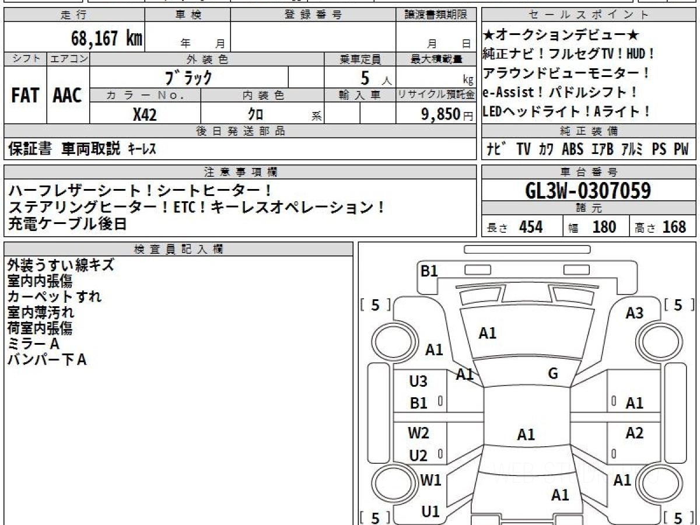Screen dimensions: 700x525
Task: Select the 走行 column header
Action: [x=74, y=15]
